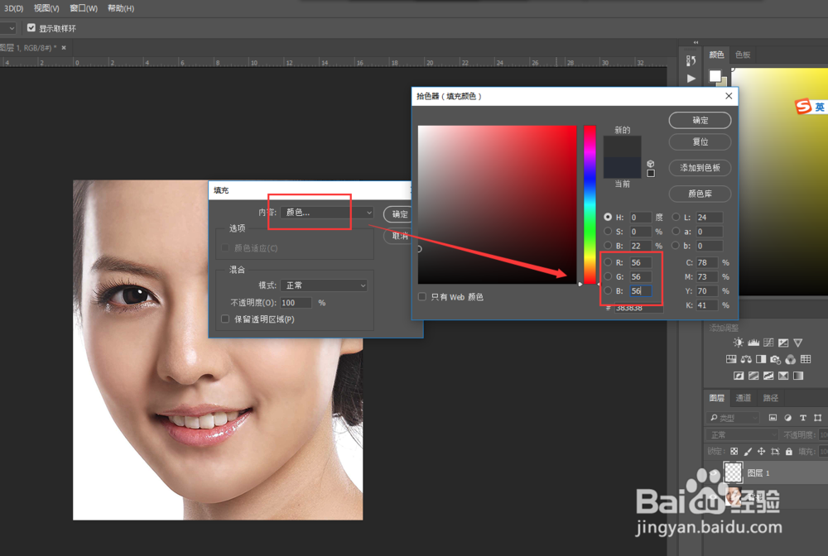This screenshot has height=556, width=828.
Task: Select the Lab a radio button
Action: [x=676, y=231]
